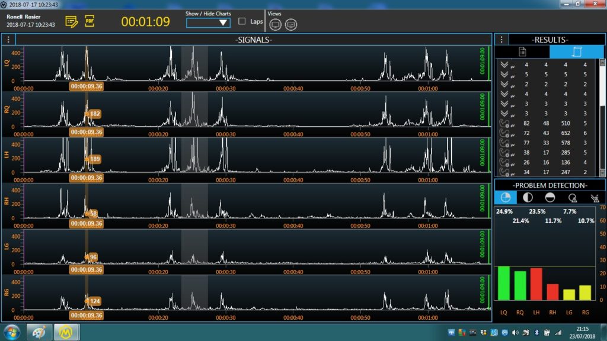The height and width of the screenshot is (341, 607).
Task: Click the 124 value marker on RG chart
Action: click(x=94, y=301)
